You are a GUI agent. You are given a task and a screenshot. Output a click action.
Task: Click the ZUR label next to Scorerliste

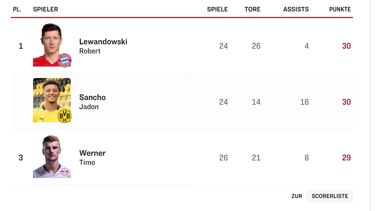pos(297,196)
